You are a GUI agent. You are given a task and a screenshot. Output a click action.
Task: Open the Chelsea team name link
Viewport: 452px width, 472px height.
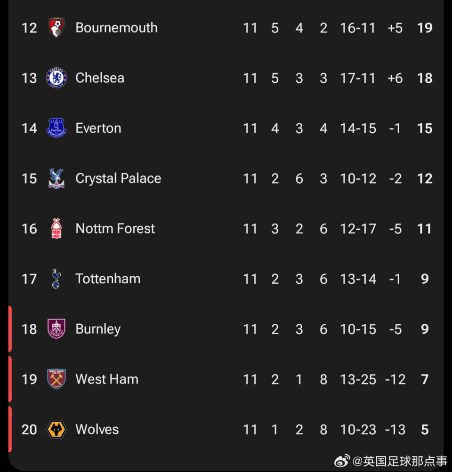coord(100,78)
